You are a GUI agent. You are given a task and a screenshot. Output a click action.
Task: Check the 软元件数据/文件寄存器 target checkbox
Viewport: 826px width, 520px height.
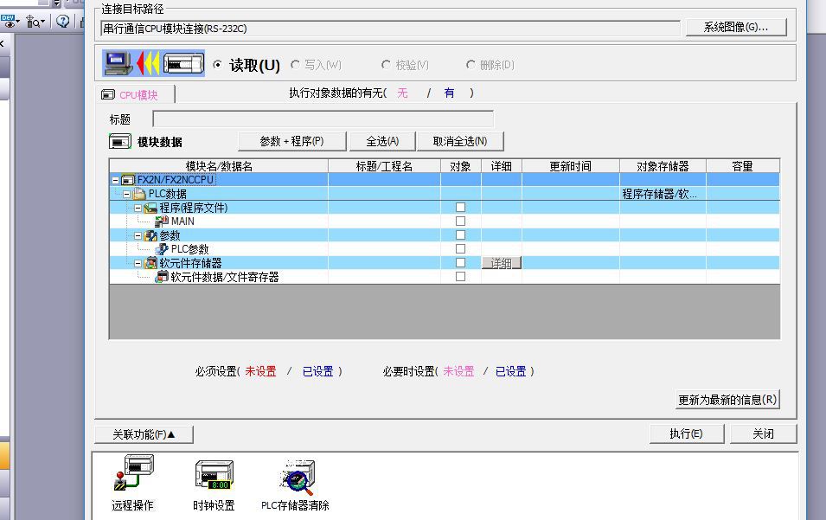point(460,276)
